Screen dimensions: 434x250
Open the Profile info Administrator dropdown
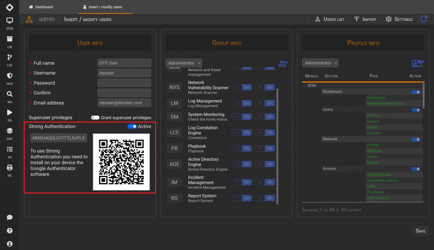[320, 63]
